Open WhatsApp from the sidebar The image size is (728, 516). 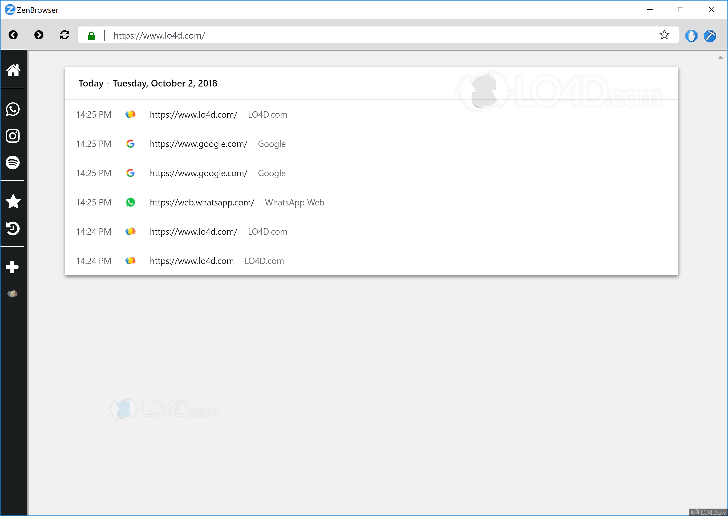click(13, 110)
